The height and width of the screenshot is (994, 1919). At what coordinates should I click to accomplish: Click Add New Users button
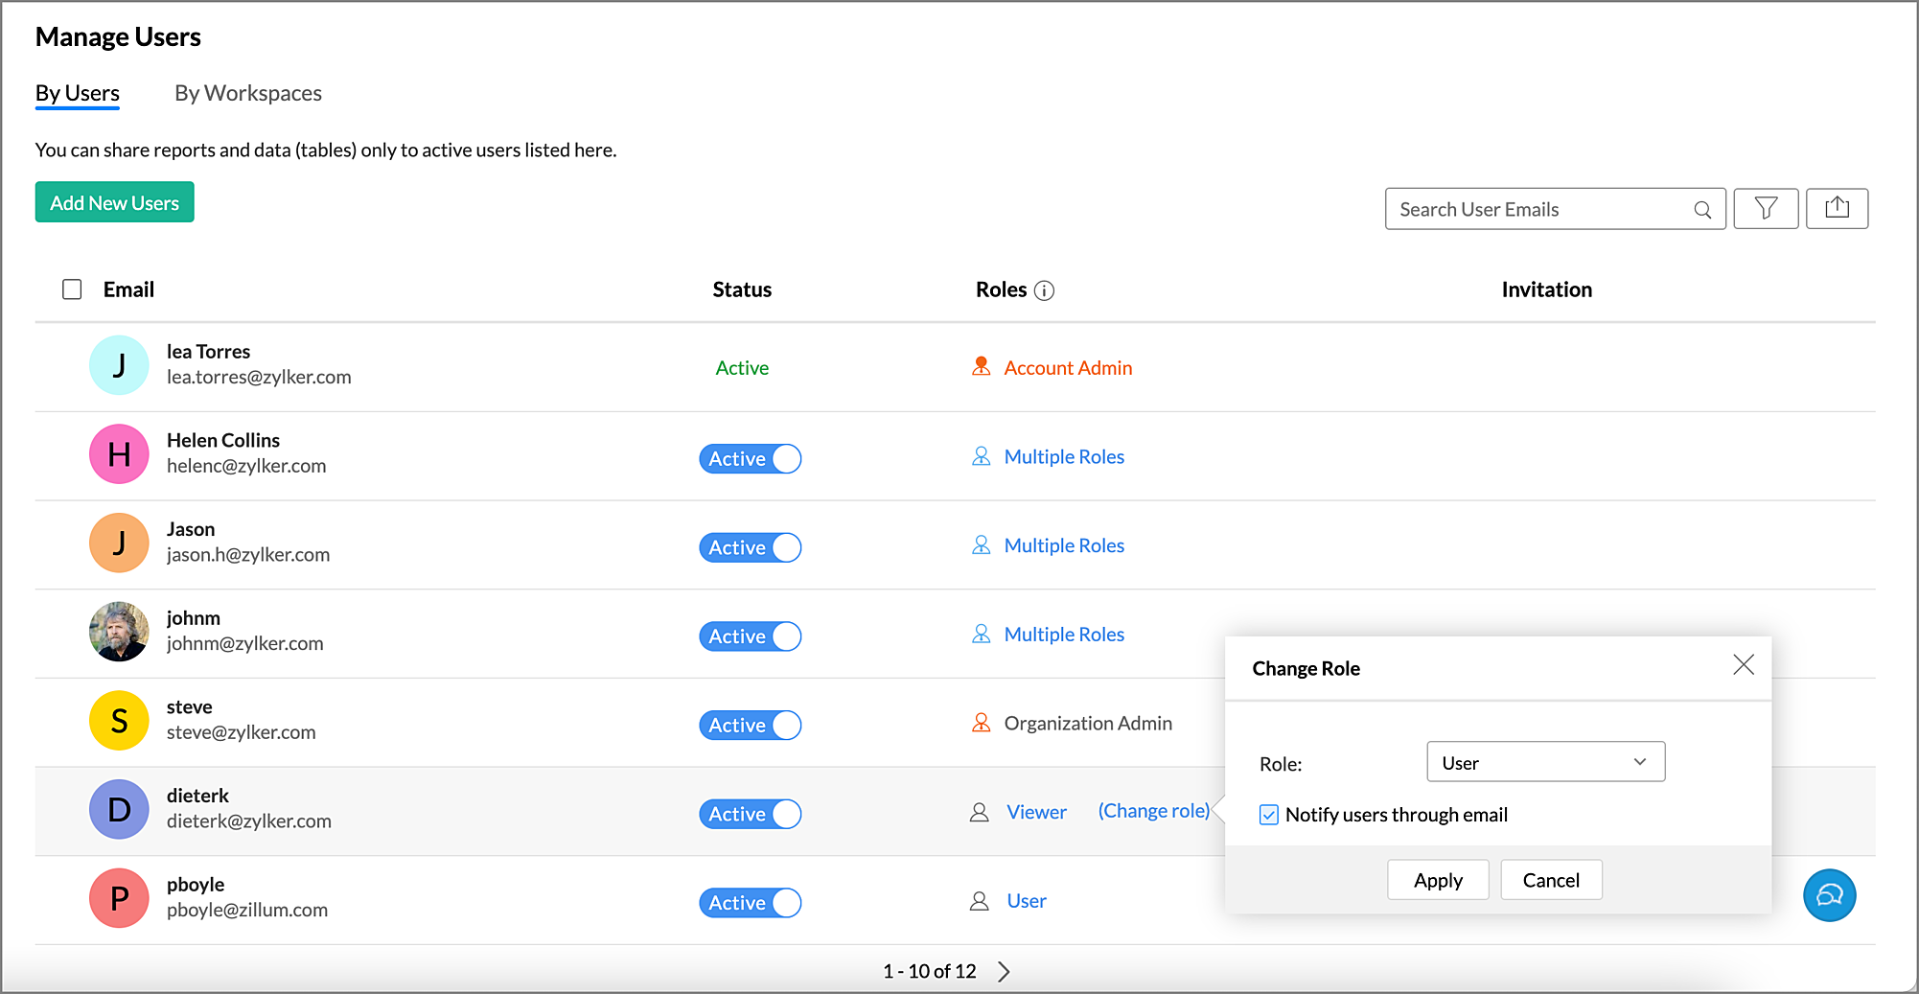(114, 202)
